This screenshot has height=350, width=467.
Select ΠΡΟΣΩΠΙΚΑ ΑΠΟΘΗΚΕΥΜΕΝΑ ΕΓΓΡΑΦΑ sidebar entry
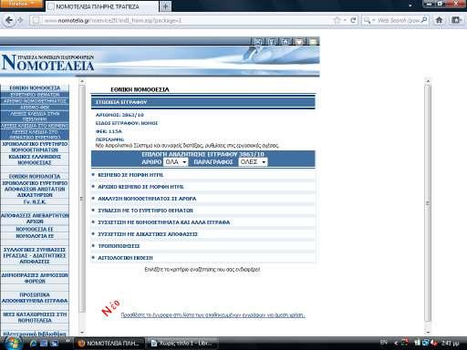[x=35, y=298]
